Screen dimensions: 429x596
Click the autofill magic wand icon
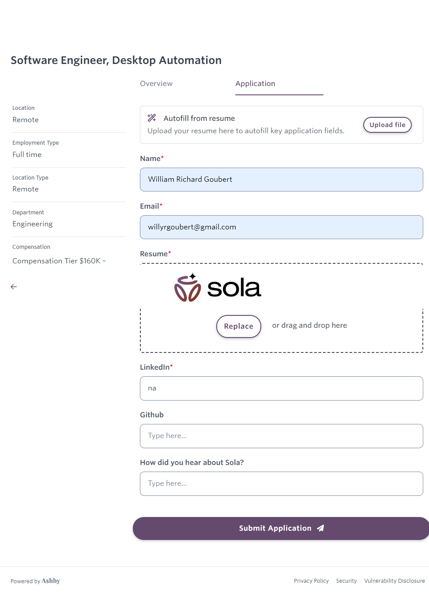tap(152, 118)
